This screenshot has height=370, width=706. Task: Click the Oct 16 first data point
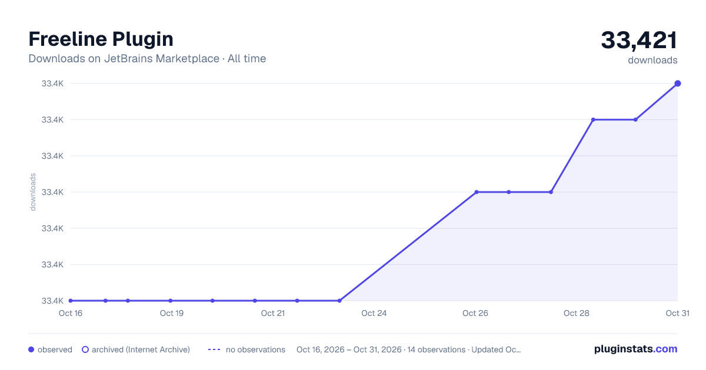pos(71,301)
